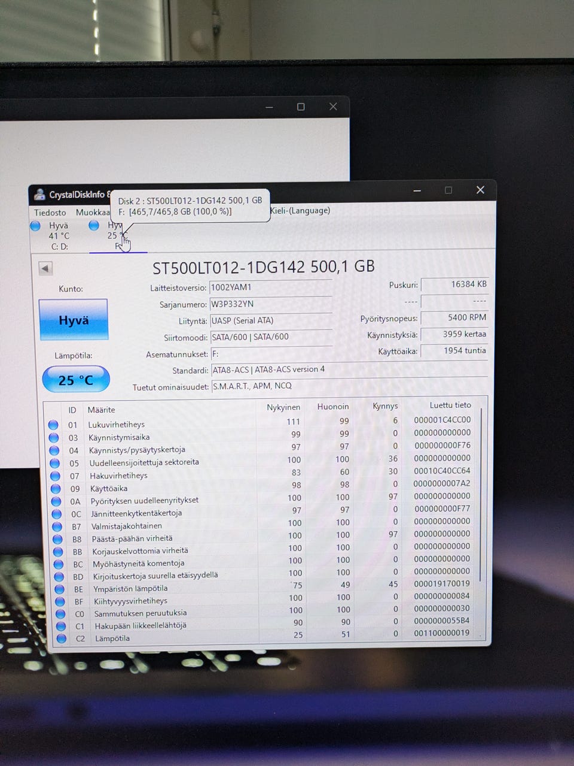Image resolution: width=574 pixels, height=766 pixels.
Task: Click the Puskuri value 16384 KB
Action: click(454, 284)
